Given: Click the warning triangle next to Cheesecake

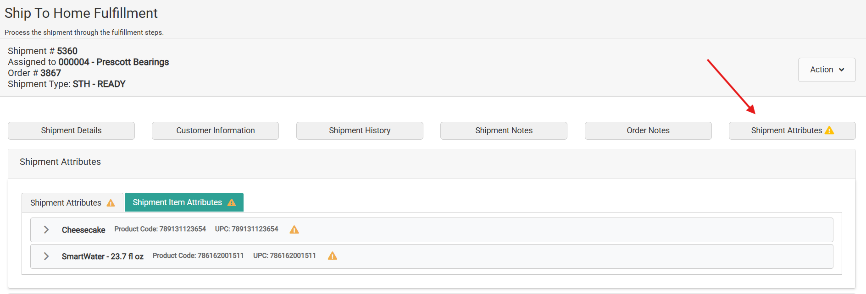Looking at the screenshot, I should [294, 229].
